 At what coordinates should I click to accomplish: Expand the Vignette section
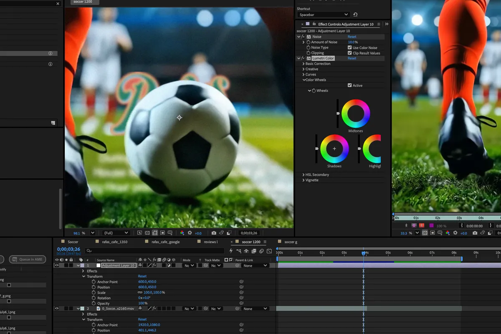point(304,180)
